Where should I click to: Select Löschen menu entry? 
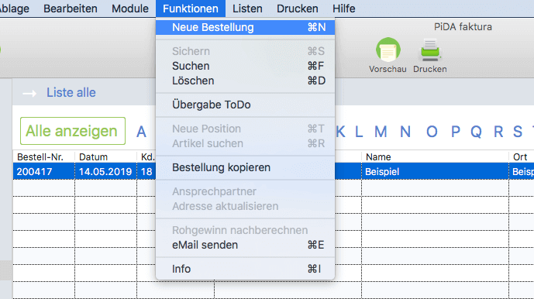coord(245,81)
